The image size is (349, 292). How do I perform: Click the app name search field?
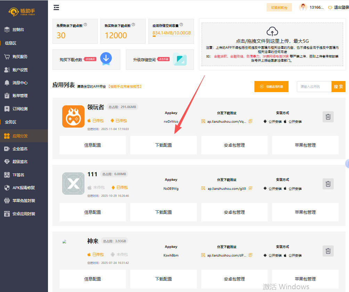(x=314, y=87)
